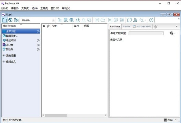Open the 文献(R) menu
The height and width of the screenshot is (123, 181).
[25, 8]
